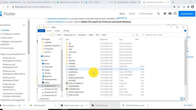Click the Commencer button

[187, 14]
